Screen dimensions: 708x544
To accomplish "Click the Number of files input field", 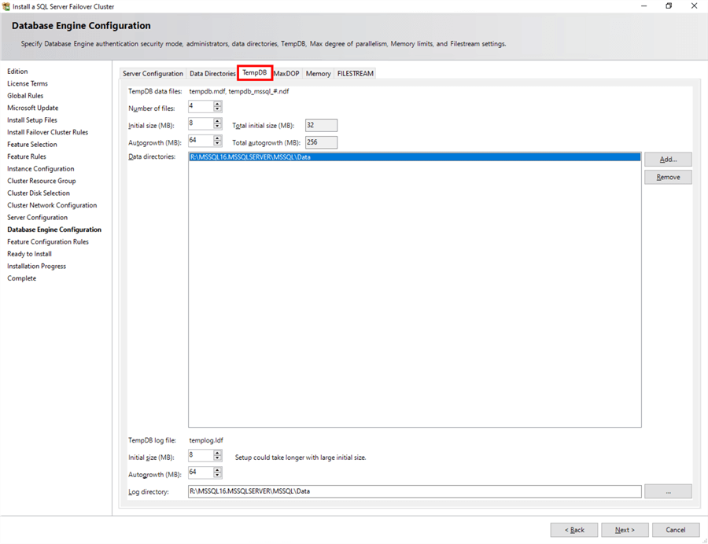I will 201,106.
